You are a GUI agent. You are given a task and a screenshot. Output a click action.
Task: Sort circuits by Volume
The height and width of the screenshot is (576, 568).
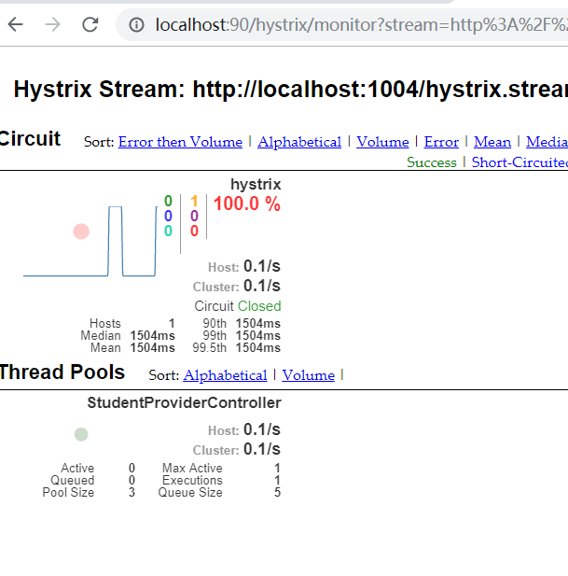click(382, 142)
